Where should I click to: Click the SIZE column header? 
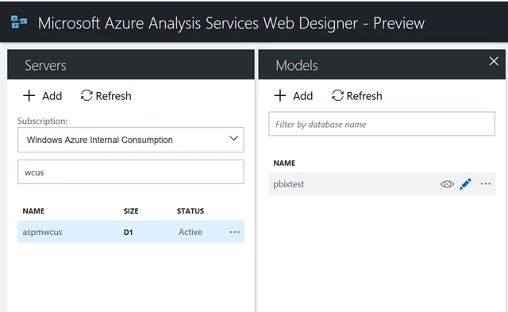pyautogui.click(x=131, y=211)
